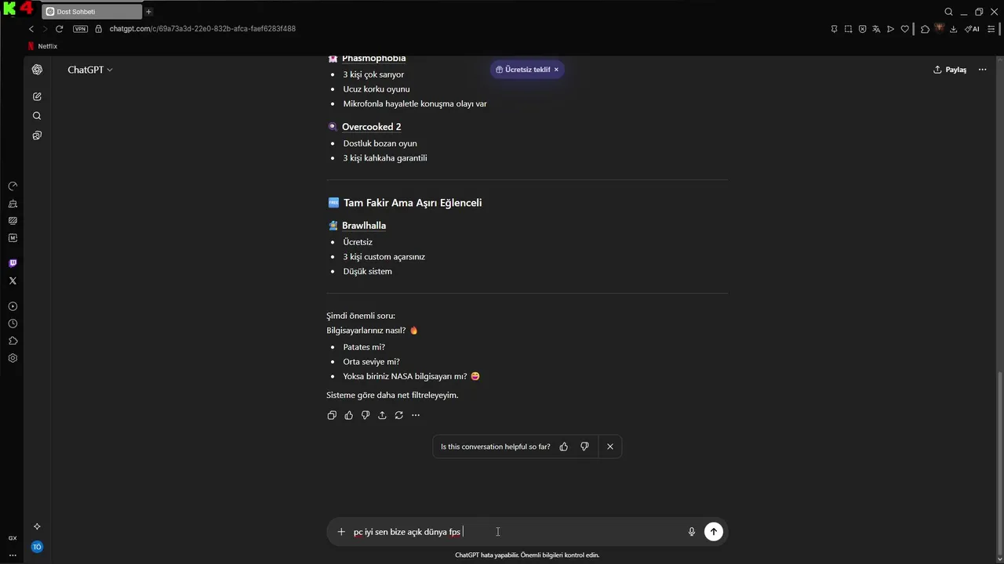Viewport: 1004px width, 564px height.
Task: Take a snapshot with dashed-square icon
Action: pos(848,29)
